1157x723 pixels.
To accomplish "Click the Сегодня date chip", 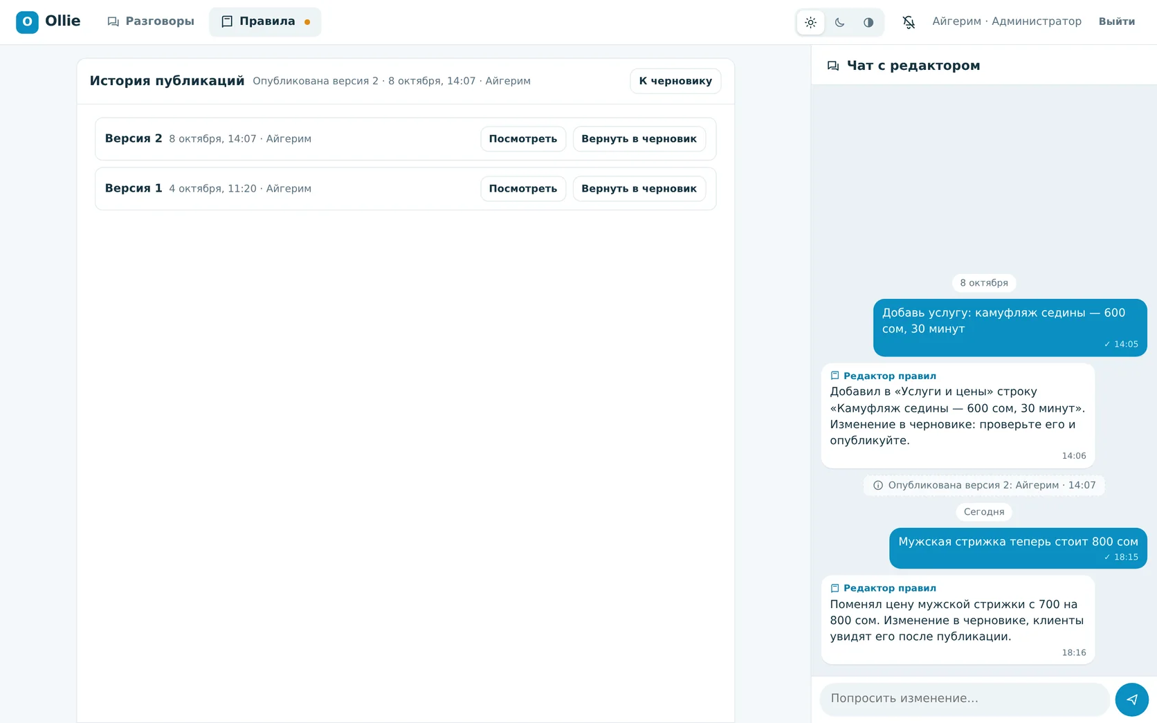I will click(x=984, y=512).
